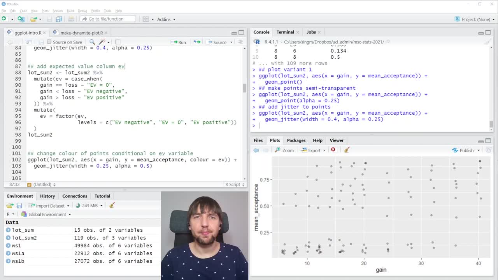Save workspace icon in Environment pane
Image resolution: width=498 pixels, height=280 pixels.
pyautogui.click(x=19, y=205)
